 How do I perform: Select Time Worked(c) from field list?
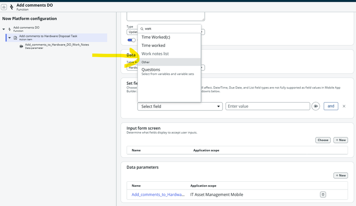[156, 37]
